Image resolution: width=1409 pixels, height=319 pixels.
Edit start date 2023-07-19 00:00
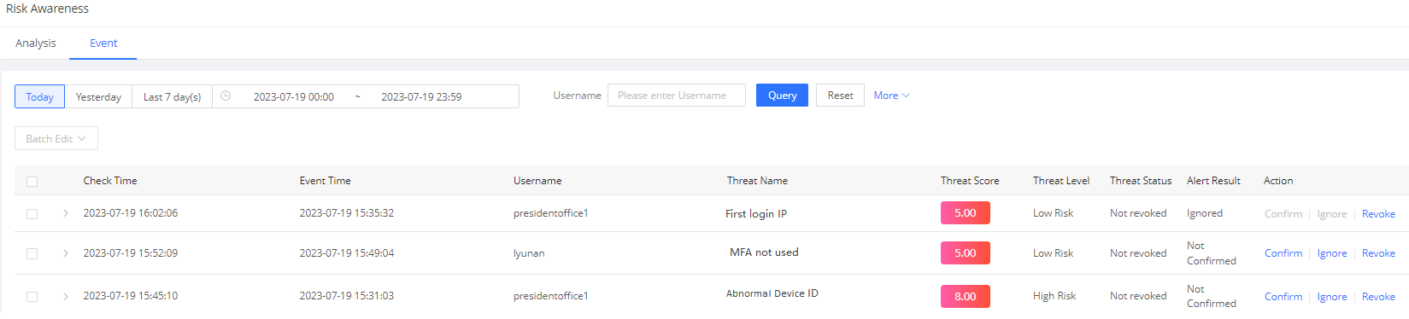pos(294,97)
